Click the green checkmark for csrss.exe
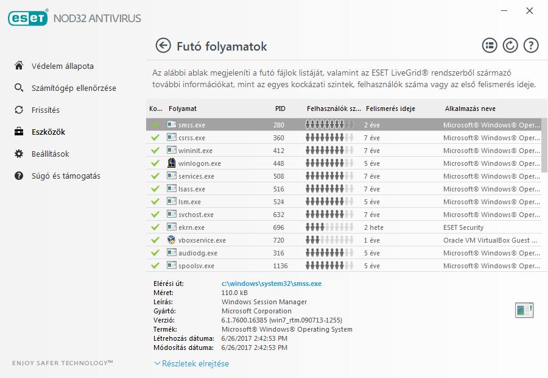 (155, 138)
